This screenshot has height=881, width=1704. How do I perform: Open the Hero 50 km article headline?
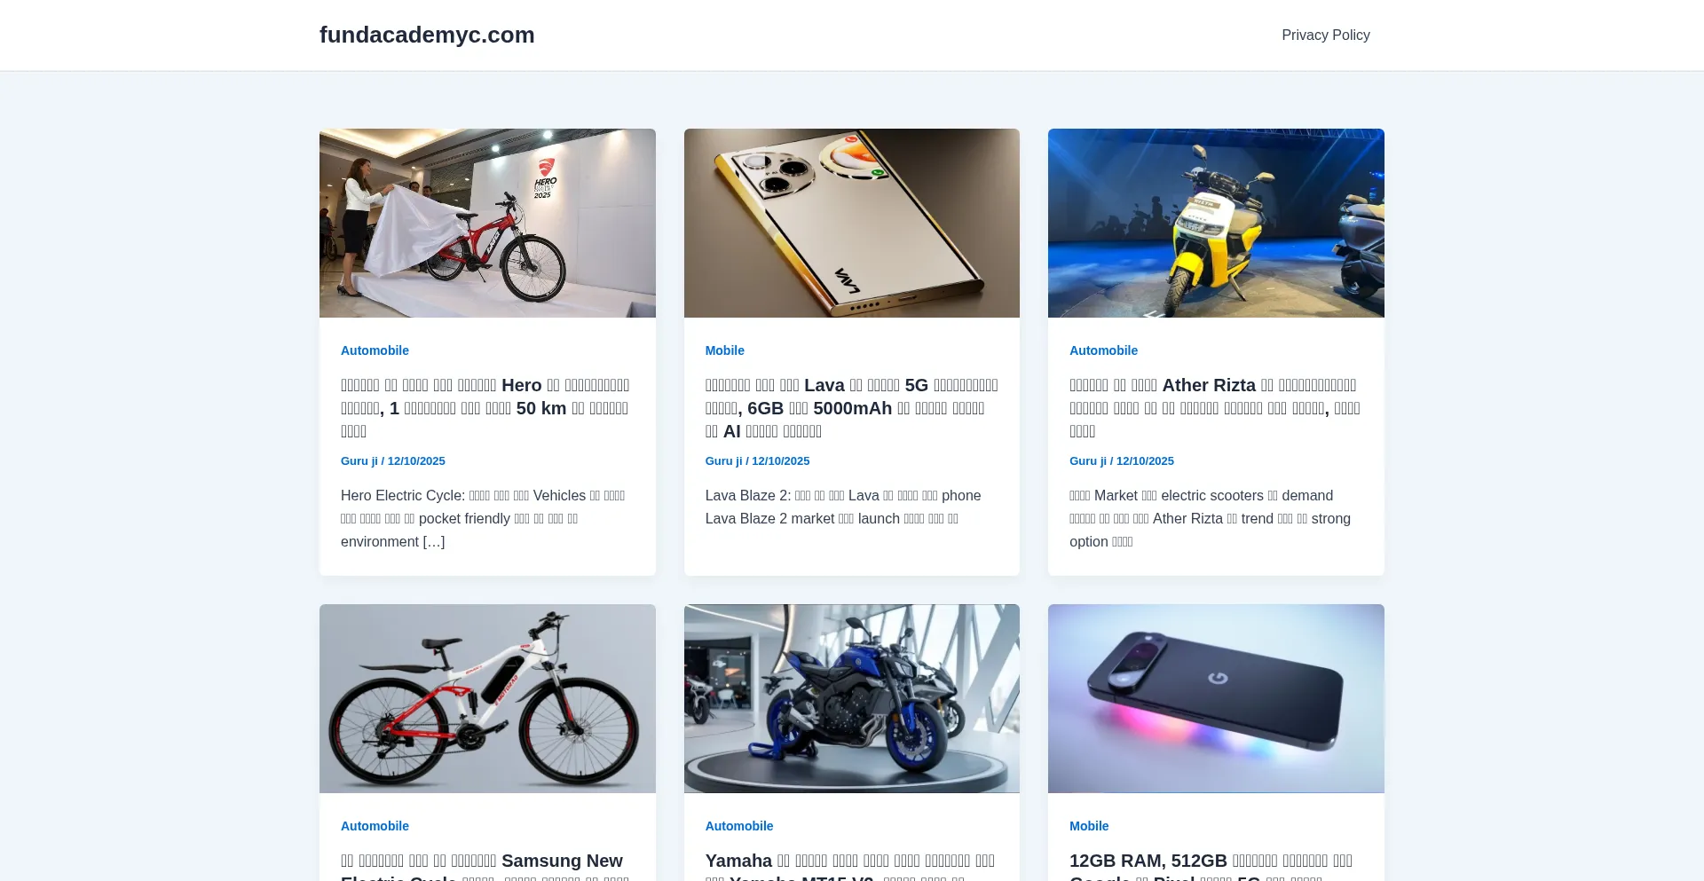click(485, 408)
